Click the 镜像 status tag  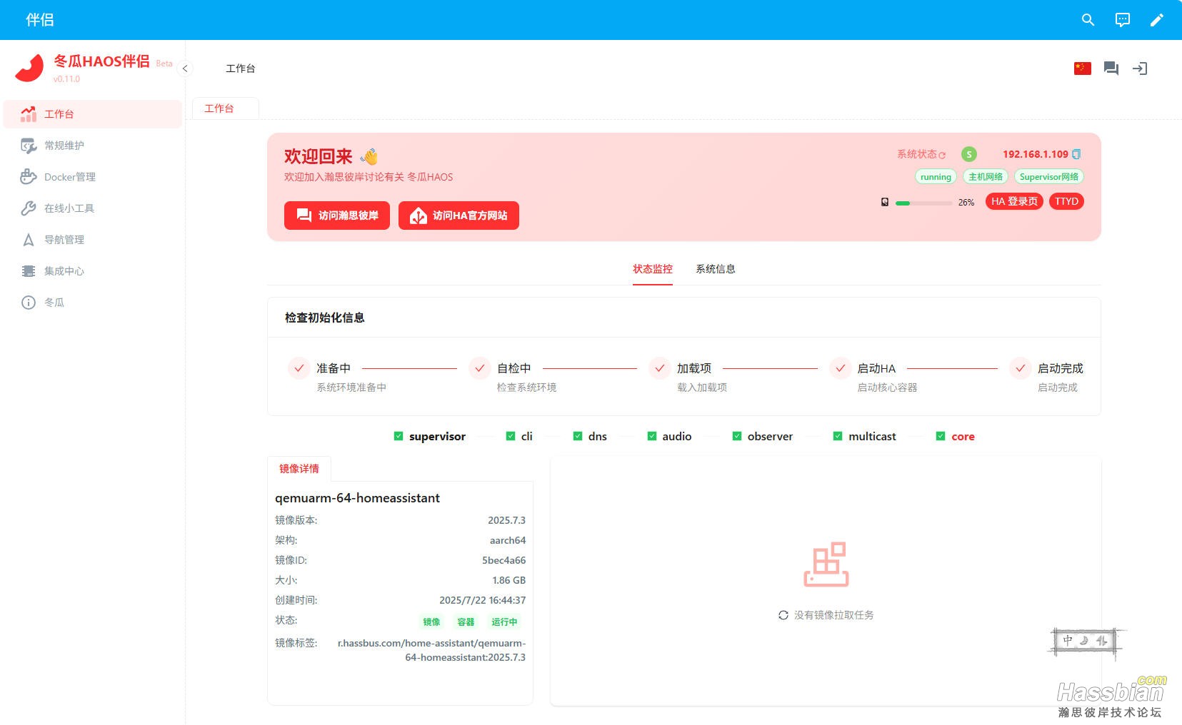coord(431,622)
